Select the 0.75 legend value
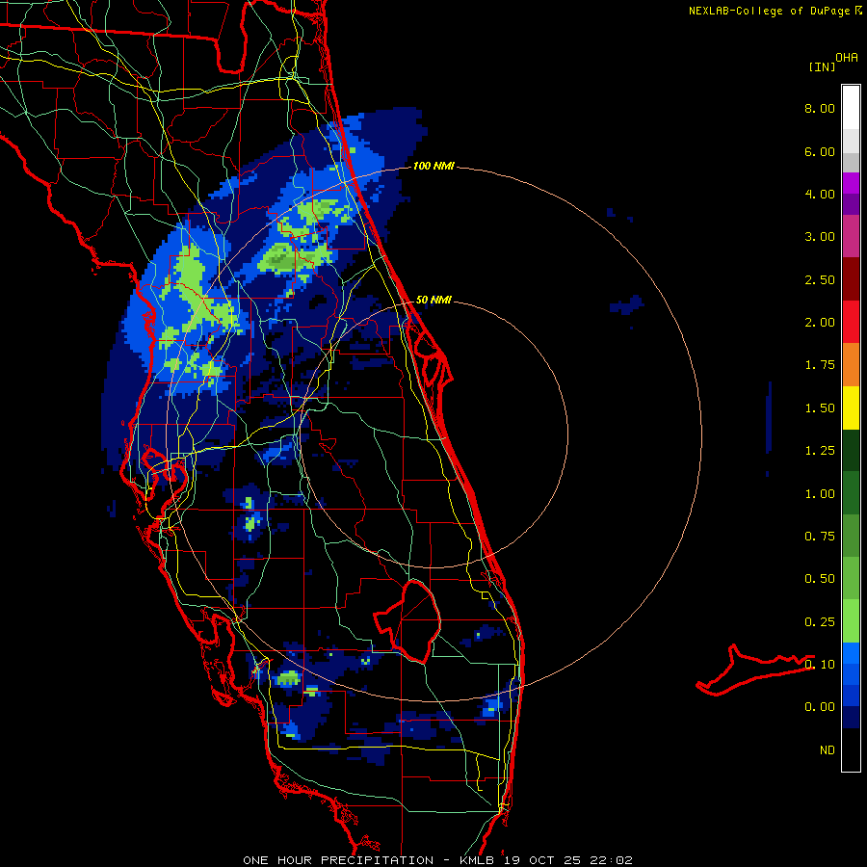The width and height of the screenshot is (867, 867). point(820,537)
